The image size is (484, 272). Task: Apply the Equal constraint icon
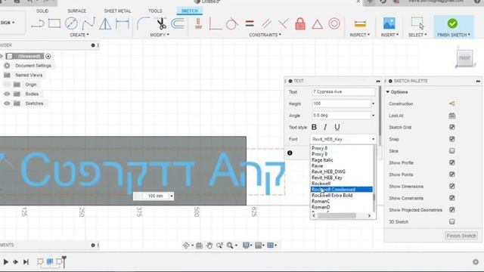click(250, 23)
